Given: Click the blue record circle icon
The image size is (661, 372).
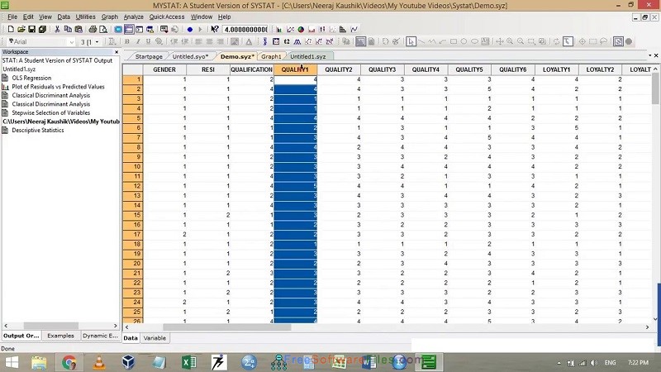Looking at the screenshot, I should [x=190, y=29].
